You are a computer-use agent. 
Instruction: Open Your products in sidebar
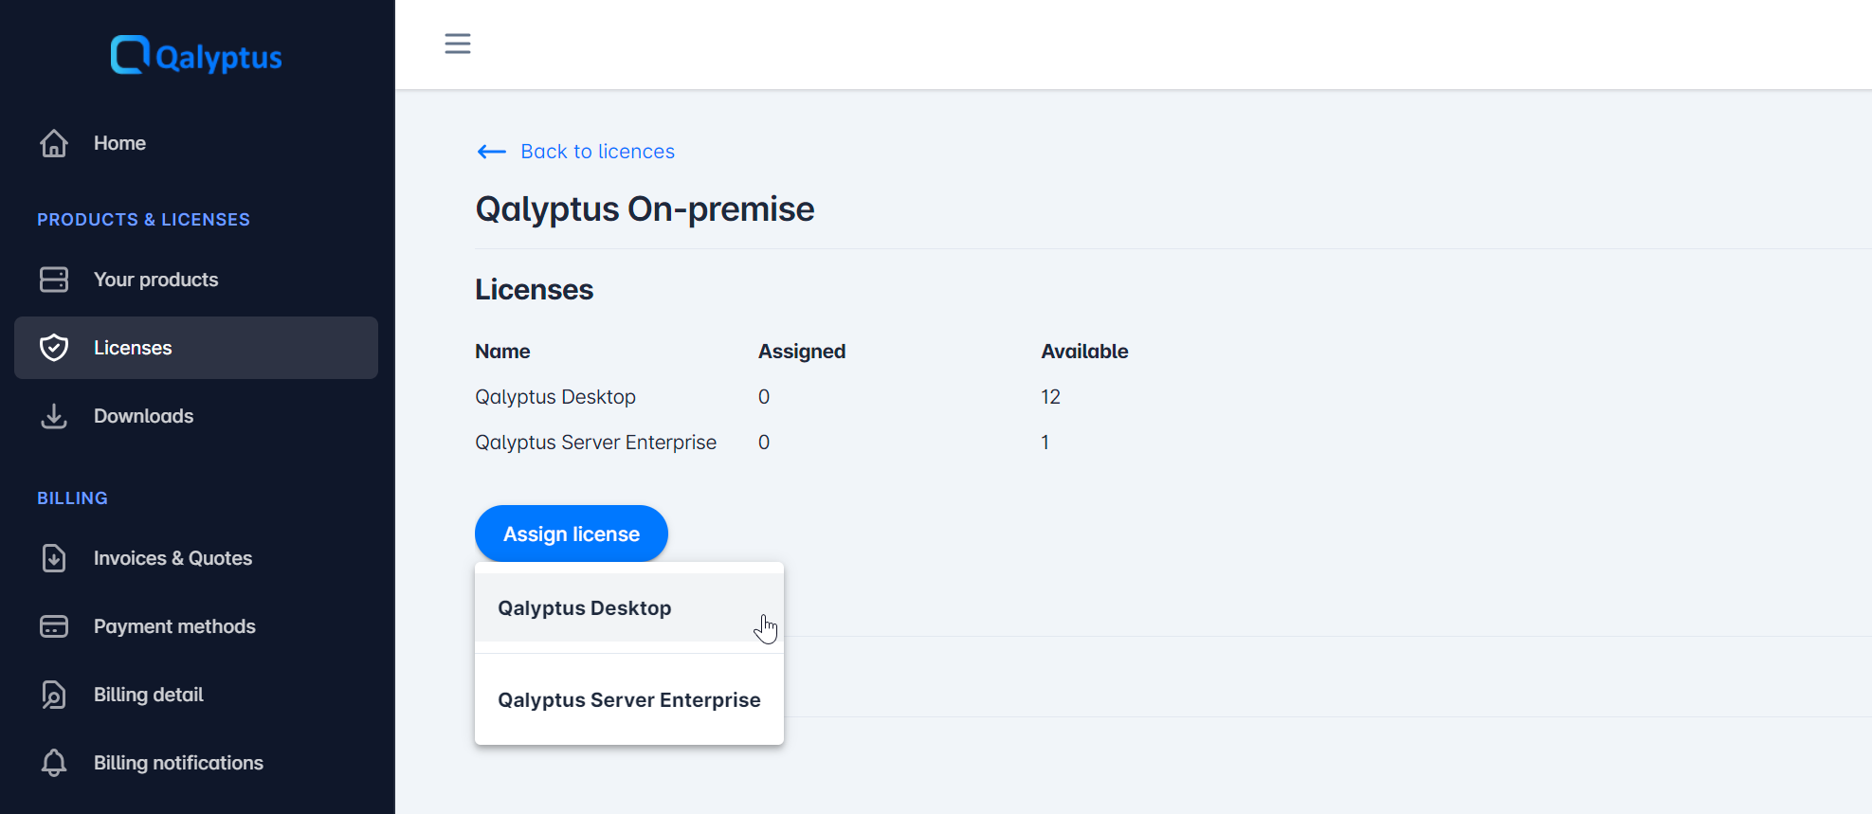coord(156,280)
